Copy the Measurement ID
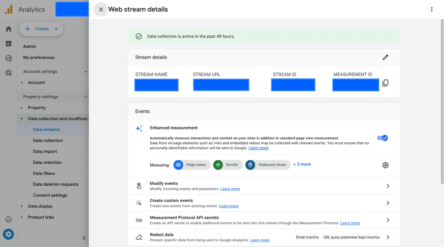 point(385,83)
